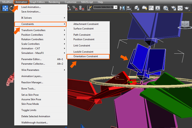Viewport: 192px width, 128px height.
Task: Select Surface Constraint in the submenu
Action: (88, 28)
